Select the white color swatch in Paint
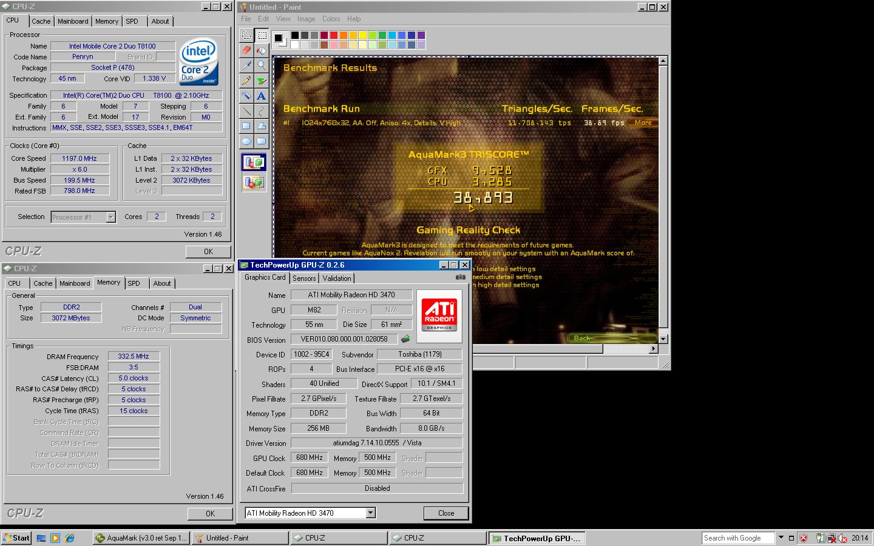This screenshot has height=546, width=874. click(295, 45)
